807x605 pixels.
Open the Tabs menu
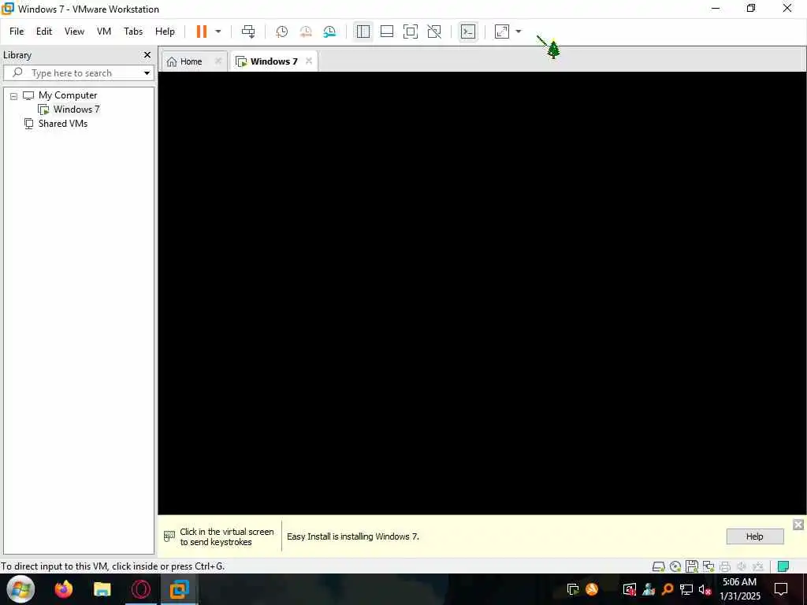point(133,32)
